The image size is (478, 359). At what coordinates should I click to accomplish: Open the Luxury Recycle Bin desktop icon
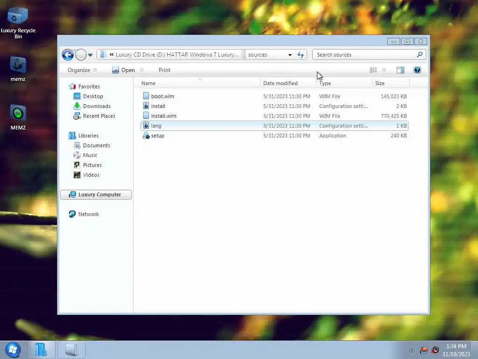[18, 23]
